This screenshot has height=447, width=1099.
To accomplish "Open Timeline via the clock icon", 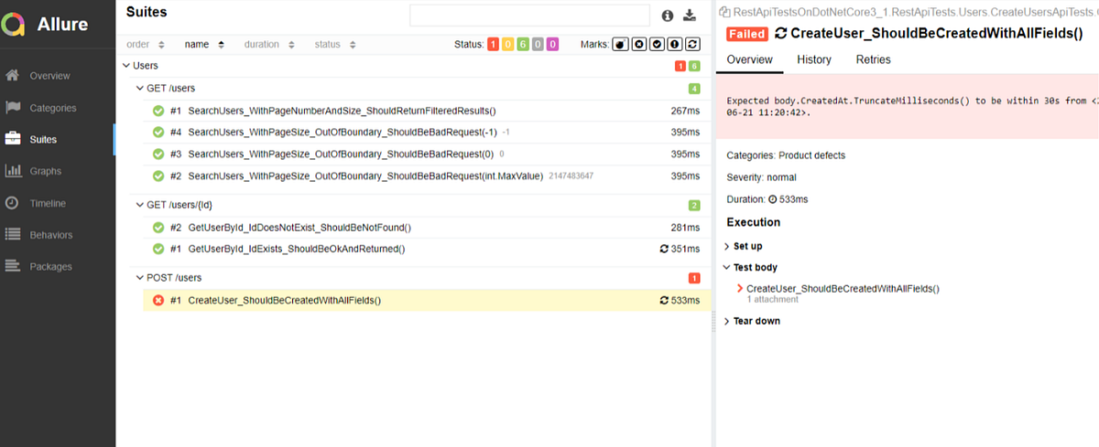I will point(13,203).
